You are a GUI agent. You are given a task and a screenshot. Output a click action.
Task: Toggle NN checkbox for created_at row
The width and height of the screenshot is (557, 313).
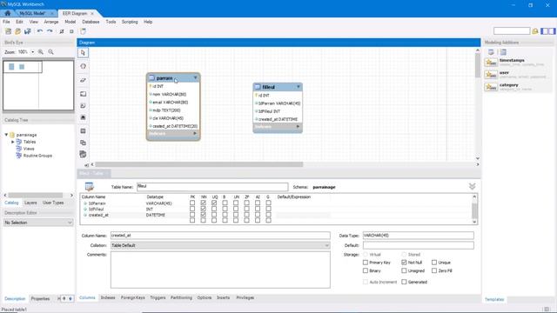203,215
